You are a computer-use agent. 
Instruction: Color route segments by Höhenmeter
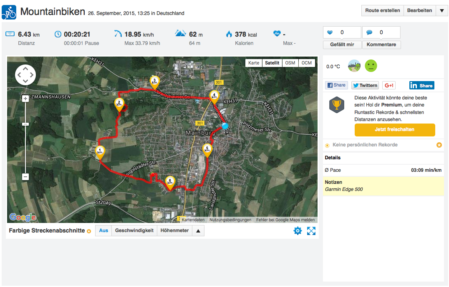(174, 230)
